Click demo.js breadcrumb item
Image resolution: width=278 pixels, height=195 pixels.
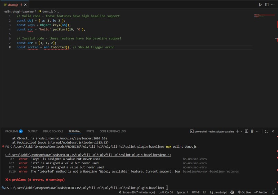click(x=48, y=11)
